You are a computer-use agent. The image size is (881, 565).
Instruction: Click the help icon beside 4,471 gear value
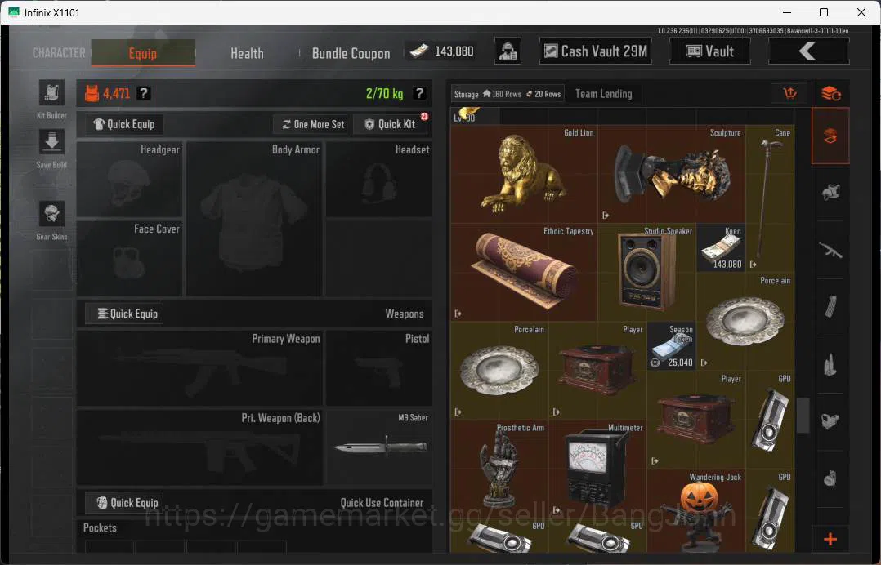(144, 93)
